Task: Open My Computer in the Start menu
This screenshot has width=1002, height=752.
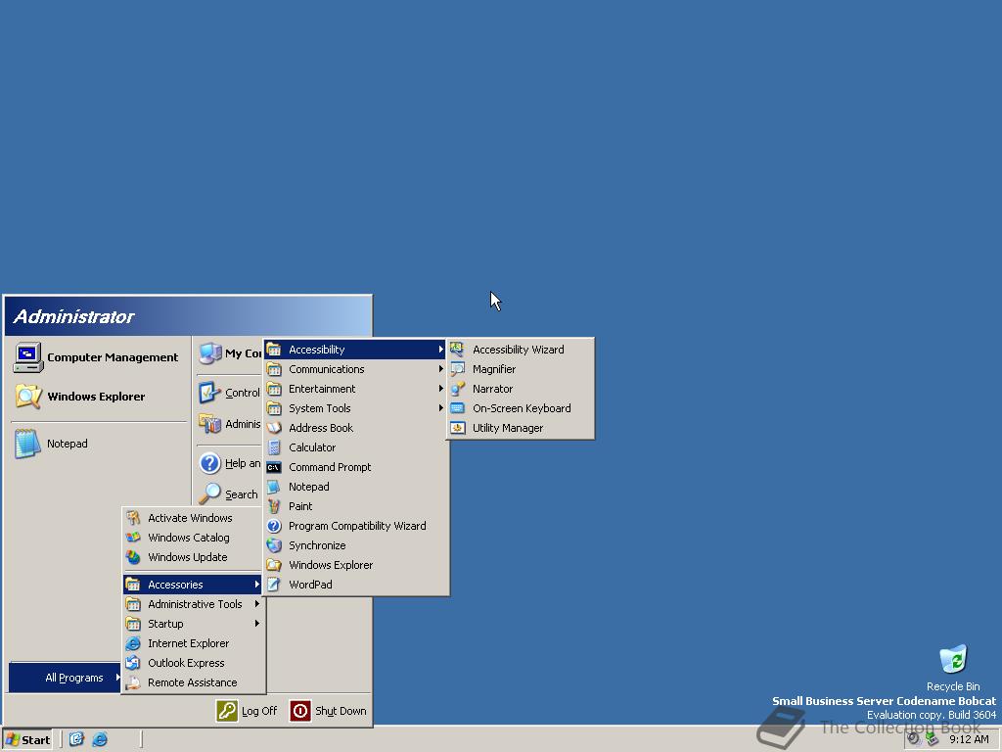Action: click(x=229, y=352)
